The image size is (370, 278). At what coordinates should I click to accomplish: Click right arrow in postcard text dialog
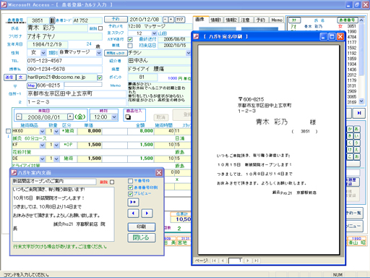147,214
